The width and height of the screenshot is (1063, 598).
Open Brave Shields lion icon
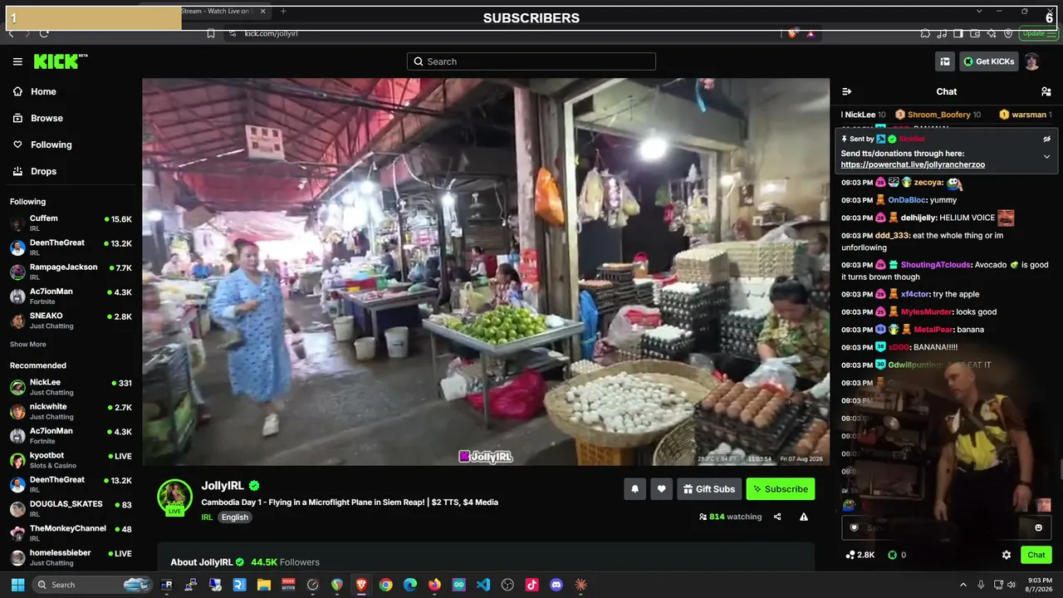point(792,33)
